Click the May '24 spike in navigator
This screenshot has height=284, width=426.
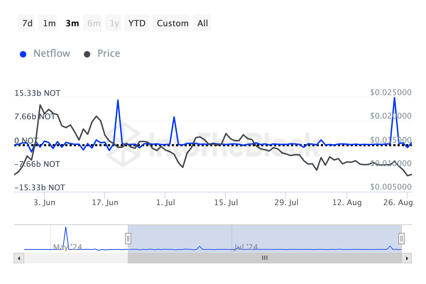click(66, 228)
